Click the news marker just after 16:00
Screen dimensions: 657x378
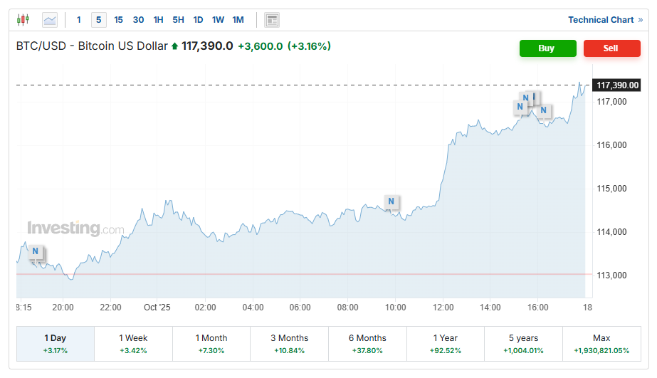(544, 110)
